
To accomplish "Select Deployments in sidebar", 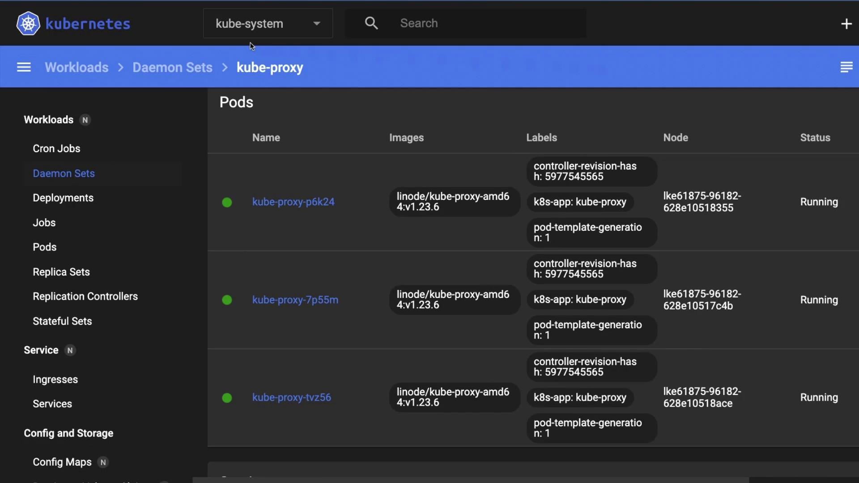I will (x=63, y=198).
